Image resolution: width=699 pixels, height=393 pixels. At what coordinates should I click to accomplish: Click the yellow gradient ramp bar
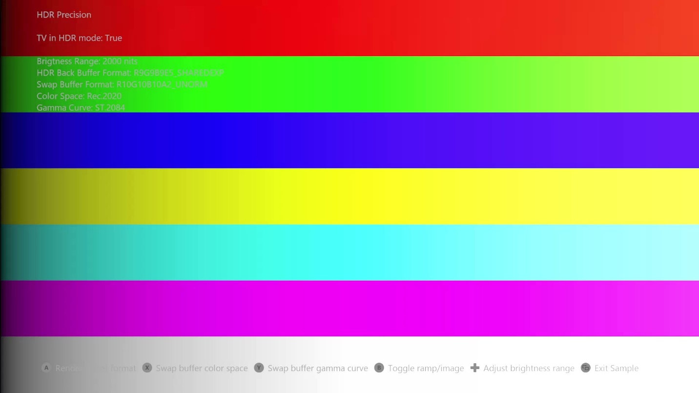pyautogui.click(x=349, y=196)
